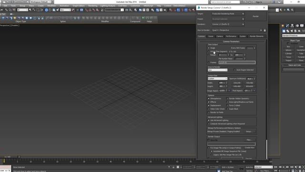Click the Align tool icon
Screen dimensions: 305x172
coord(131,10)
